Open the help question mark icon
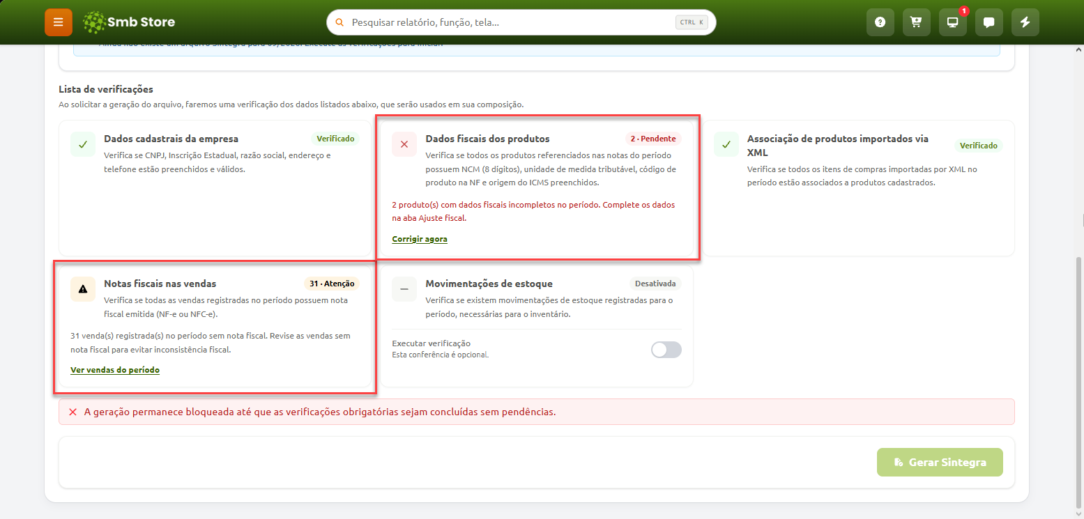The height and width of the screenshot is (519, 1084). (x=880, y=22)
